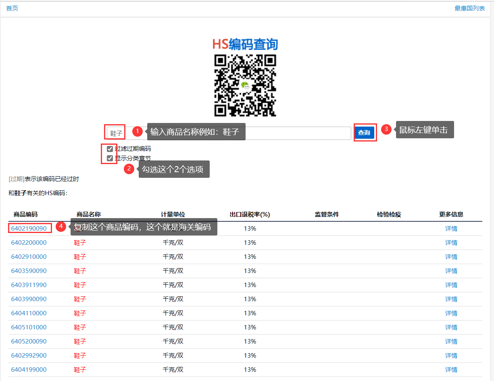Click 13% rebate rate in row 6403990090
Viewport: 494px width, 381px height.
pyautogui.click(x=250, y=299)
